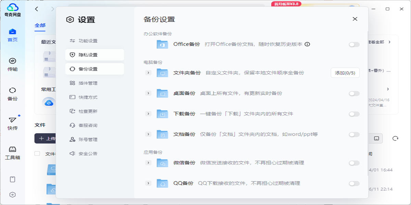Image resolution: width=411 pixels, height=205 pixels.
Task: Expand the 文件夹备份 section
Action: 148,72
